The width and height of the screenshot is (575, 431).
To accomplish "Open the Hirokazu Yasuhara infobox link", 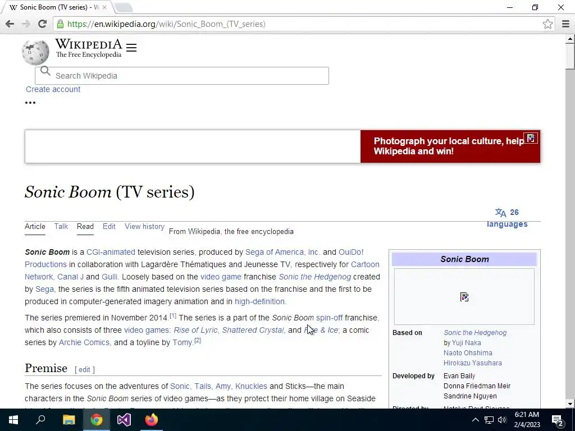I will coord(473,363).
